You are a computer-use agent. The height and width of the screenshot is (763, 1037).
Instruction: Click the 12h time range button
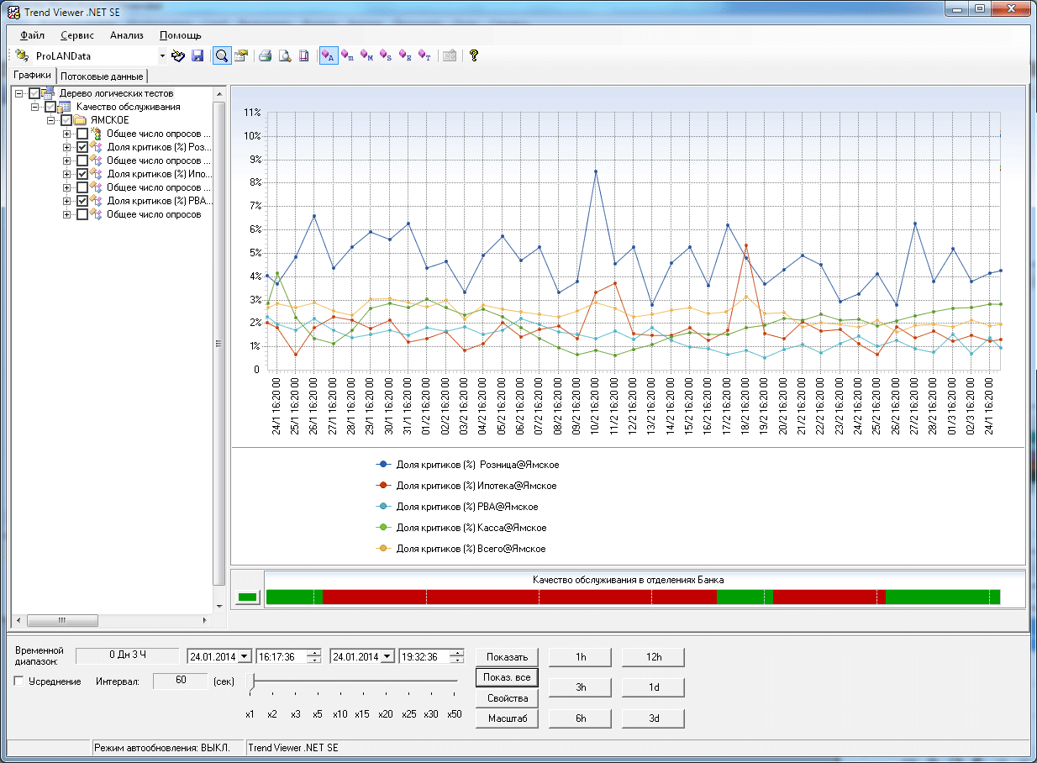[653, 657]
